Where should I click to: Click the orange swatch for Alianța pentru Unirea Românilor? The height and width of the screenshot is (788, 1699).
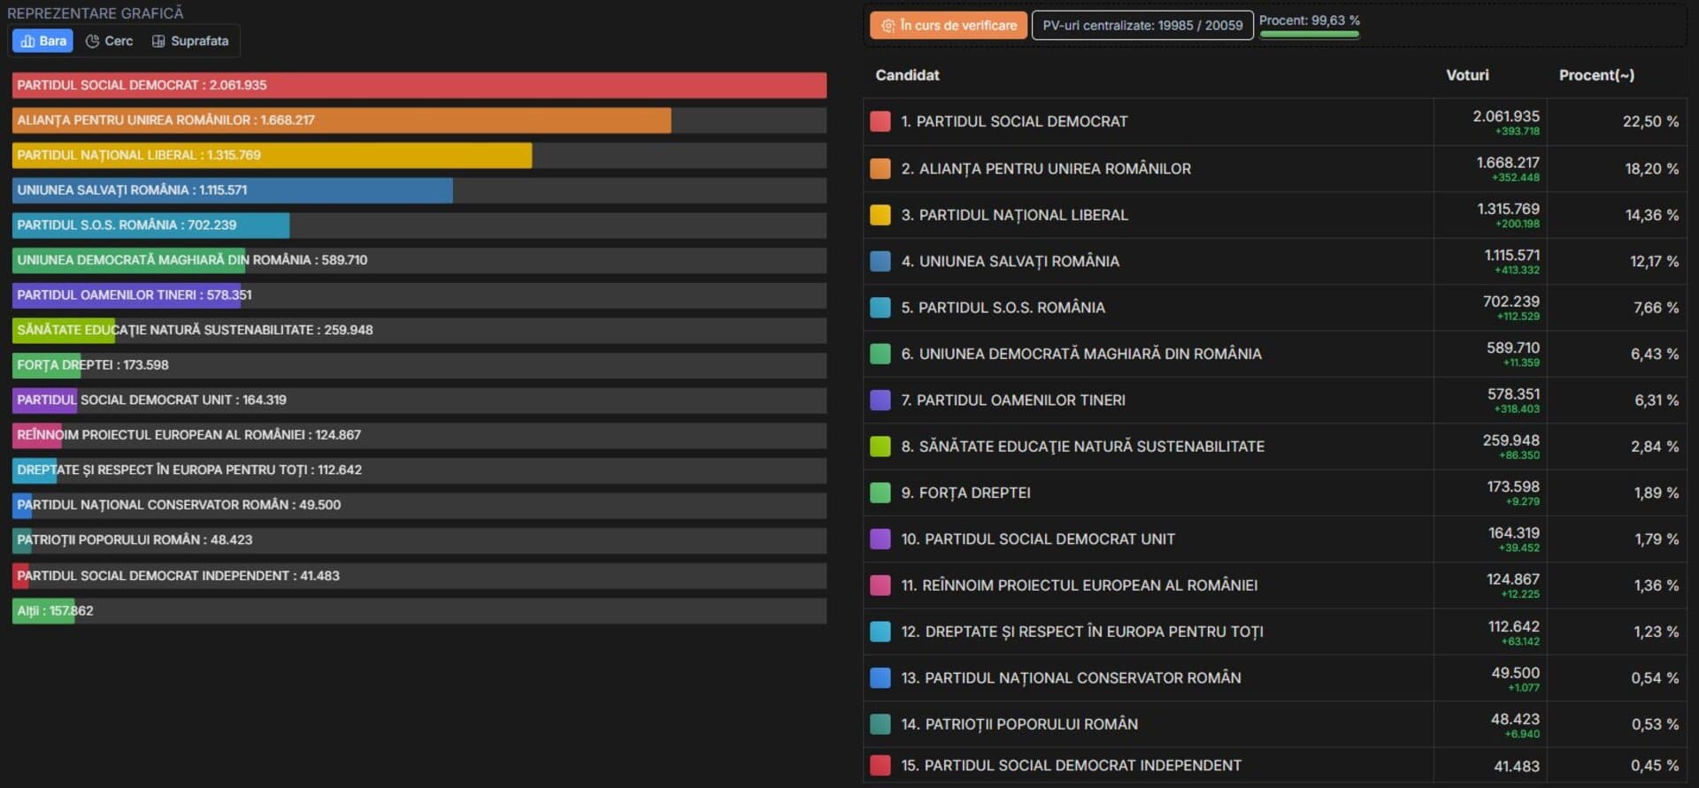880,169
